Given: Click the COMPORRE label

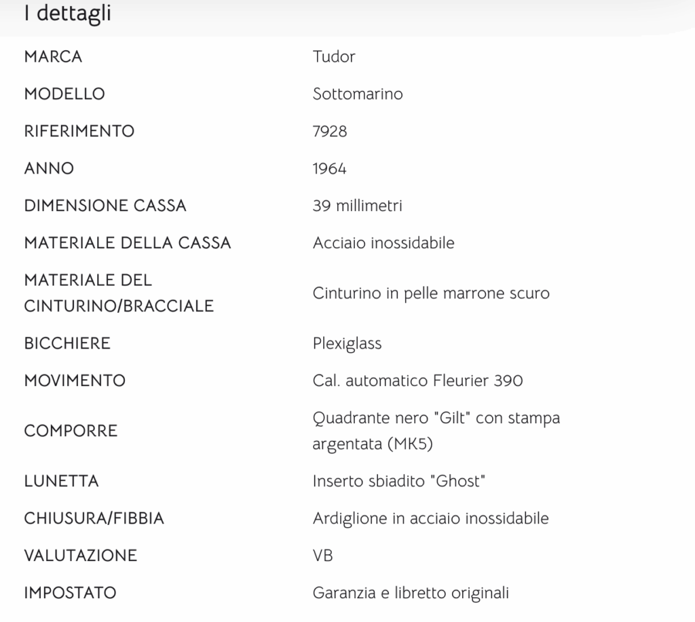Looking at the screenshot, I should click(x=71, y=431).
